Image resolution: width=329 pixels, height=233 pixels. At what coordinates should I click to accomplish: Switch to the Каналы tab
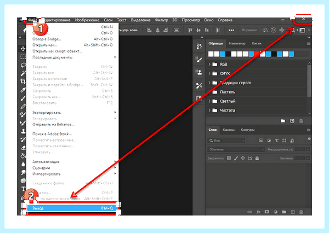point(228,130)
